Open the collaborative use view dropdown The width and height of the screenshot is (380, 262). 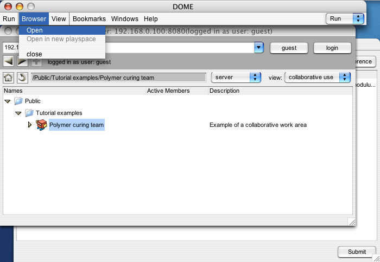pos(318,78)
